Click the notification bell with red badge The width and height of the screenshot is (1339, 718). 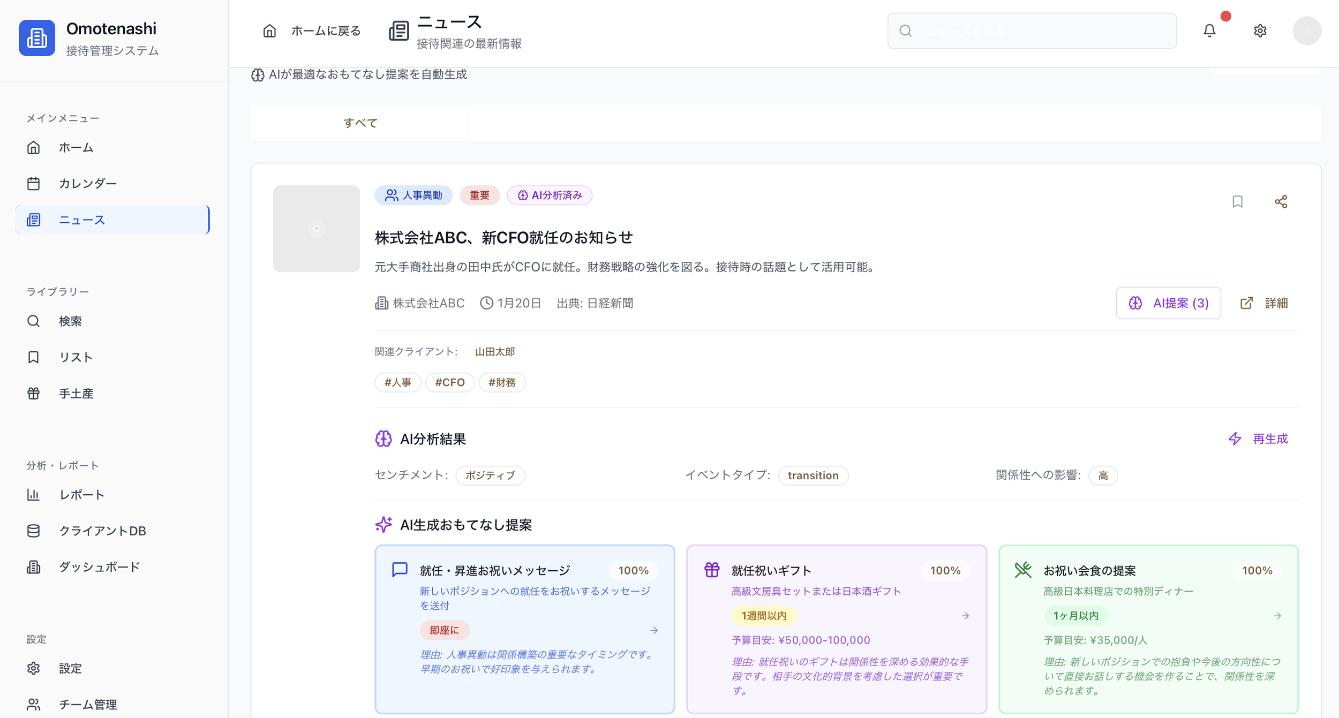point(1209,31)
